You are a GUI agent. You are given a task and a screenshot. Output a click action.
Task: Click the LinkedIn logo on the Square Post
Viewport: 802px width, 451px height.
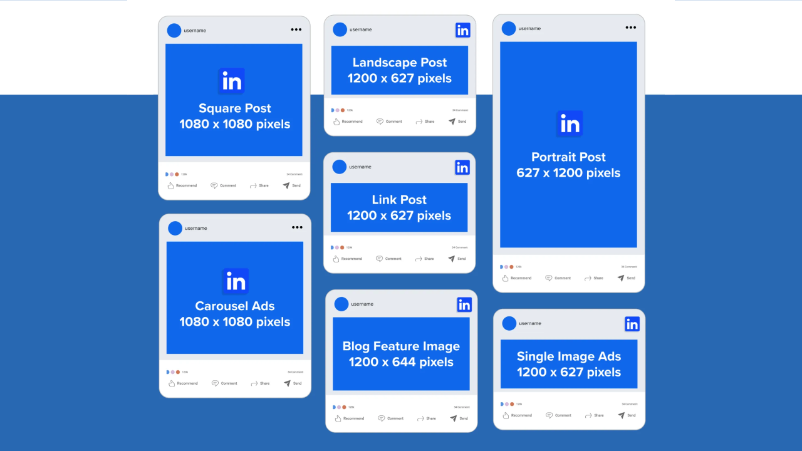point(232,81)
